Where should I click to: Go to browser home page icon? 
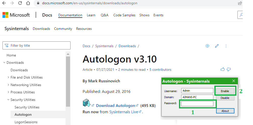[28, 4]
